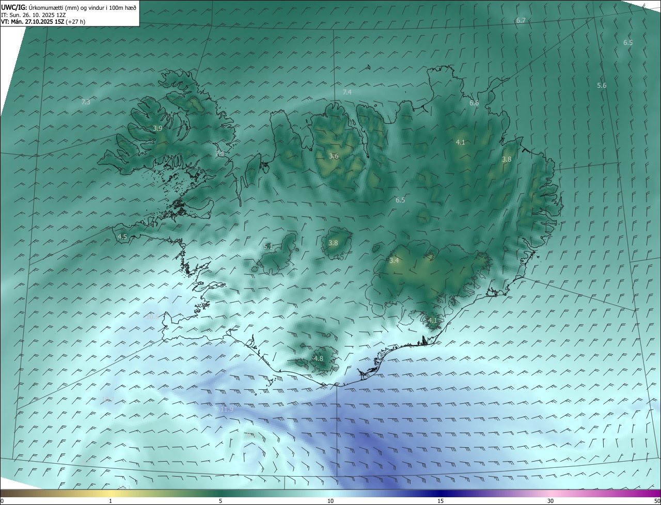Click the 'IT: Sun. 26. 10. 2025 12Z' line
Viewport: 661px width, 505px height.
pyautogui.click(x=34, y=14)
